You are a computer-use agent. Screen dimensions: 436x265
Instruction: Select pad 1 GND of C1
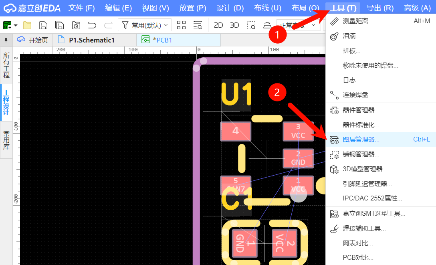245,243
